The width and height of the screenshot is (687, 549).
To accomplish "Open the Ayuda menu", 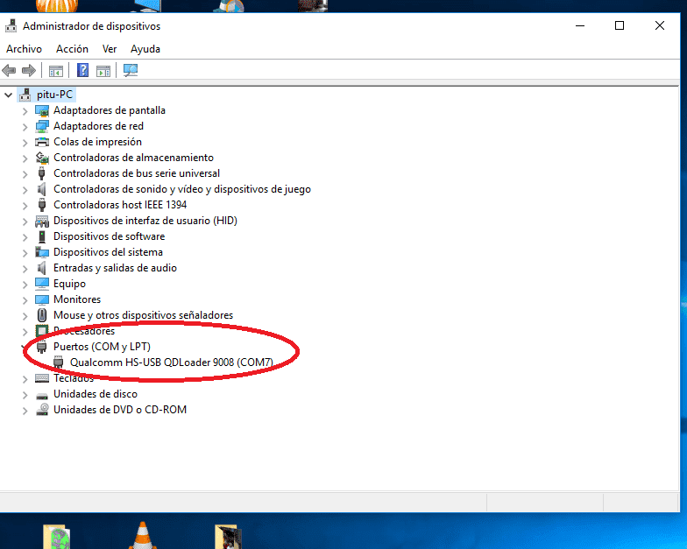I will pyautogui.click(x=145, y=49).
